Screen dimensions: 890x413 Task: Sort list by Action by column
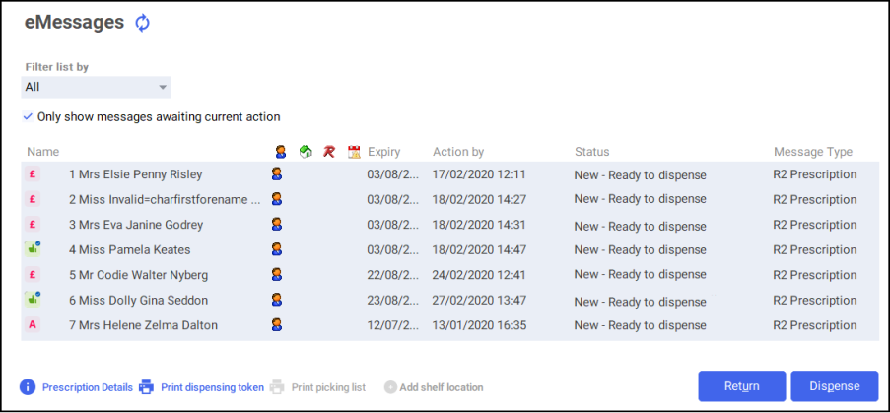pyautogui.click(x=458, y=152)
